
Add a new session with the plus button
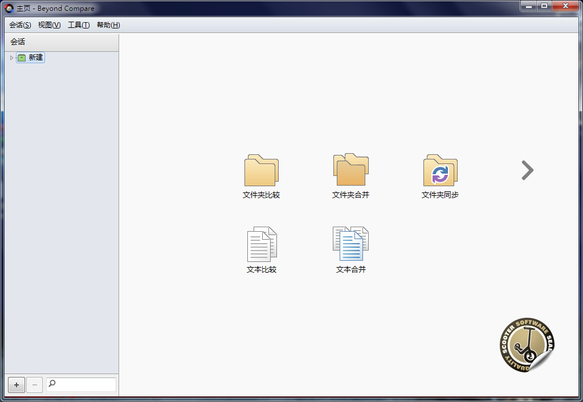coord(17,385)
